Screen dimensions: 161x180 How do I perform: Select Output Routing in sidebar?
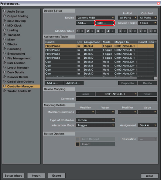coord(18,16)
